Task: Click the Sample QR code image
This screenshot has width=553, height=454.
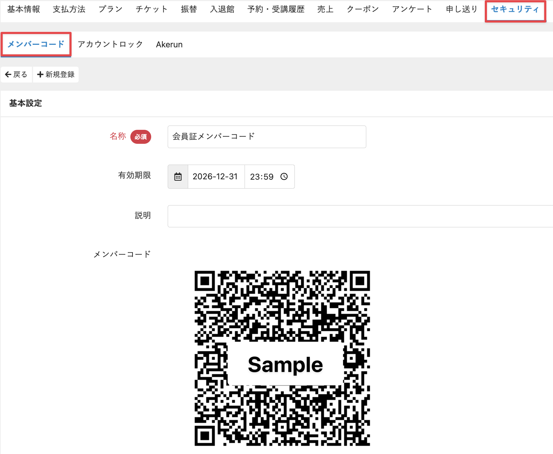Action: click(282, 358)
